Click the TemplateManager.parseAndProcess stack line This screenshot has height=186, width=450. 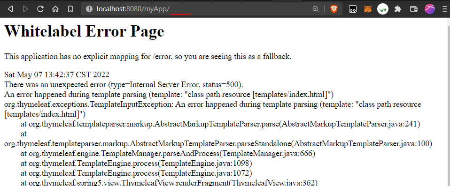(x=168, y=154)
